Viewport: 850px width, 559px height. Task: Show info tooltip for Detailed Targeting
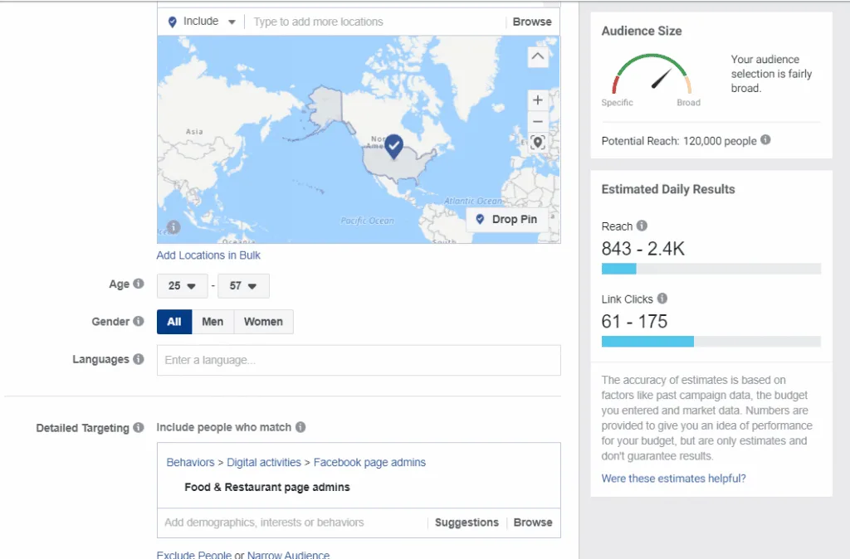(x=139, y=427)
